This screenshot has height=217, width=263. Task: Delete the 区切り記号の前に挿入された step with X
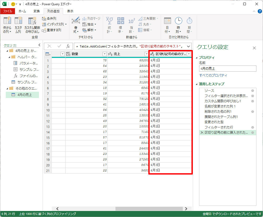point(202,133)
